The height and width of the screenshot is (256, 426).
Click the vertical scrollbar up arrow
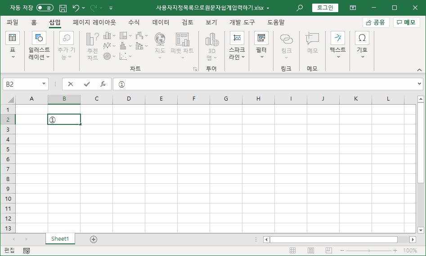coord(421,99)
